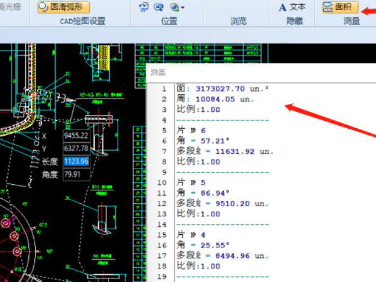Select the 片 № 5 line

(x=191, y=183)
